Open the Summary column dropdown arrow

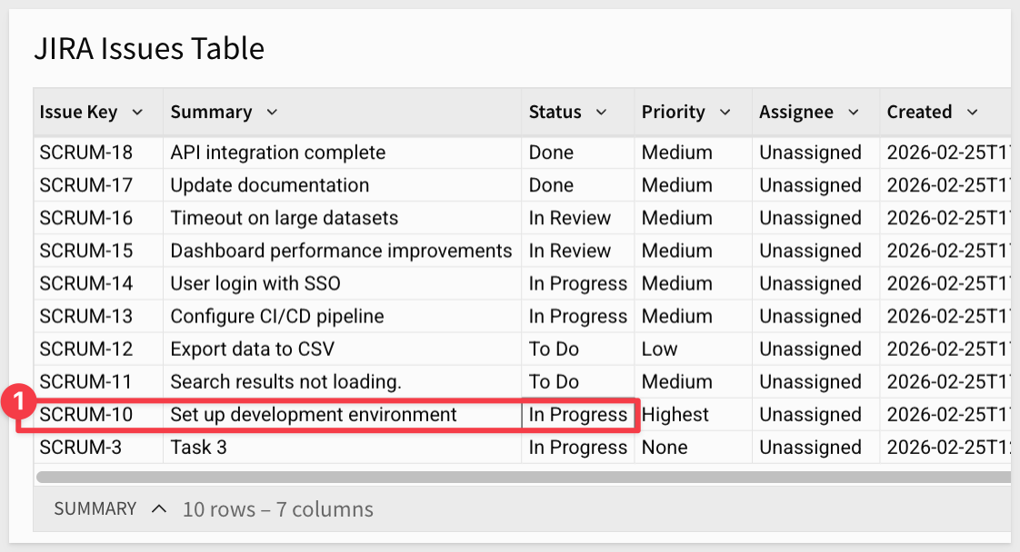271,113
